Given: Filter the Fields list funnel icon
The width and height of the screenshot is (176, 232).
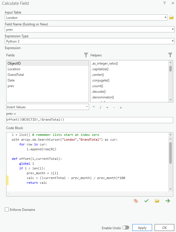Looking at the screenshot, I should [86, 55].
